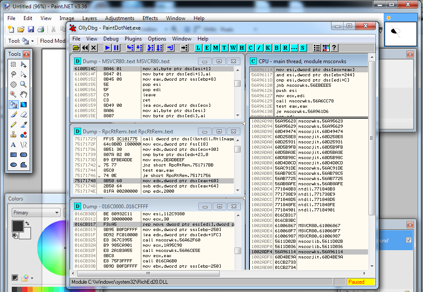Swap primary and secondary colors
This screenshot has height=292, width=423.
[27, 224]
